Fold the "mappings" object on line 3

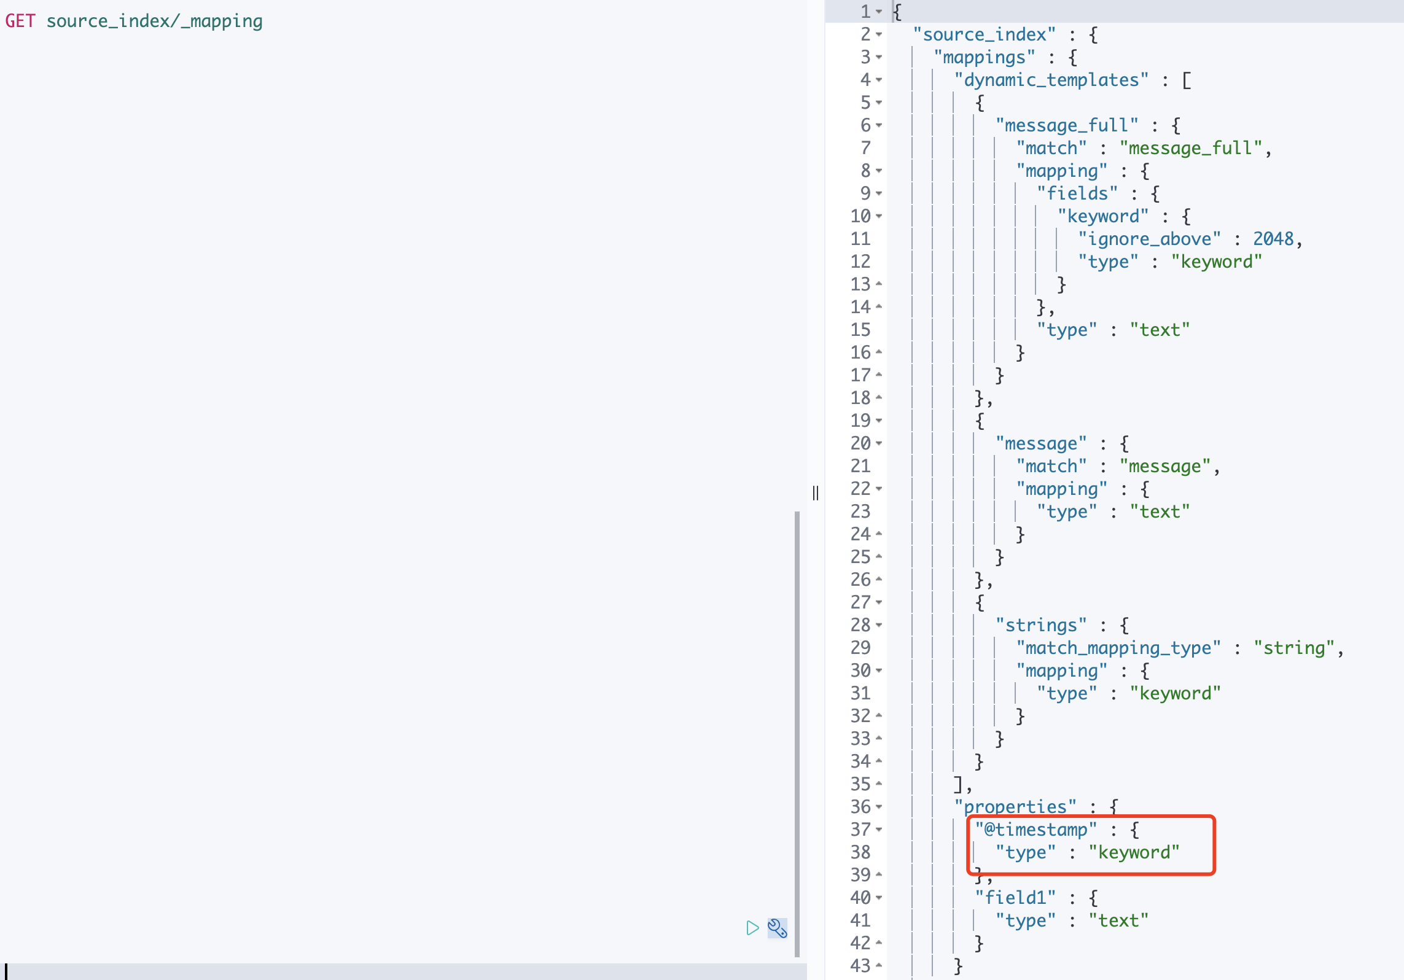click(x=879, y=57)
